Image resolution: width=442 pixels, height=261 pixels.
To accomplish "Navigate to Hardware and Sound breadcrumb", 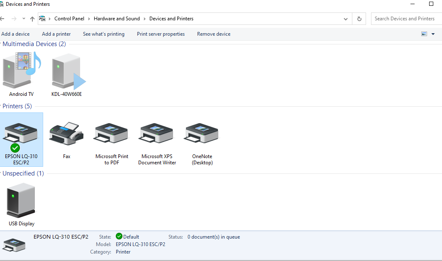I will pos(117,19).
